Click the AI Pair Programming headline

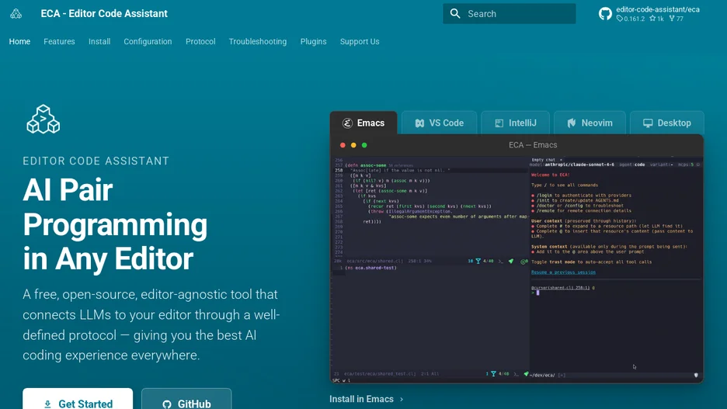pyautogui.click(x=115, y=224)
